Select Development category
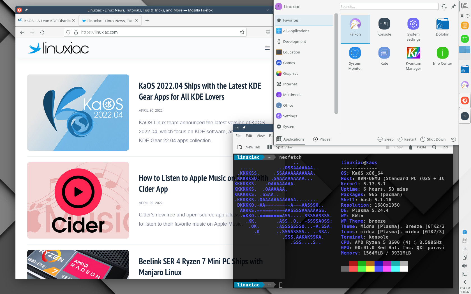The image size is (471, 294). (x=304, y=41)
